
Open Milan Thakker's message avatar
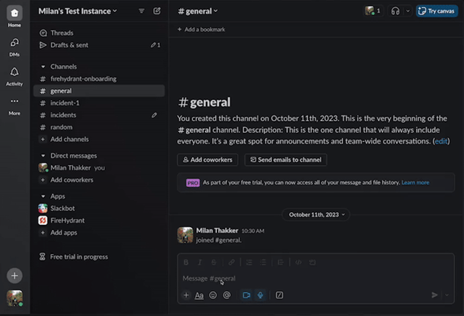click(185, 235)
